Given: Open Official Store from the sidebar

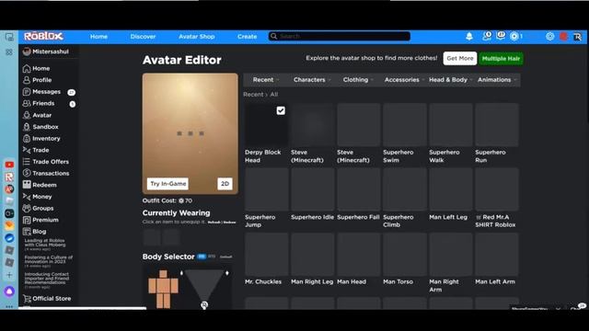Looking at the screenshot, I should 47,299.
